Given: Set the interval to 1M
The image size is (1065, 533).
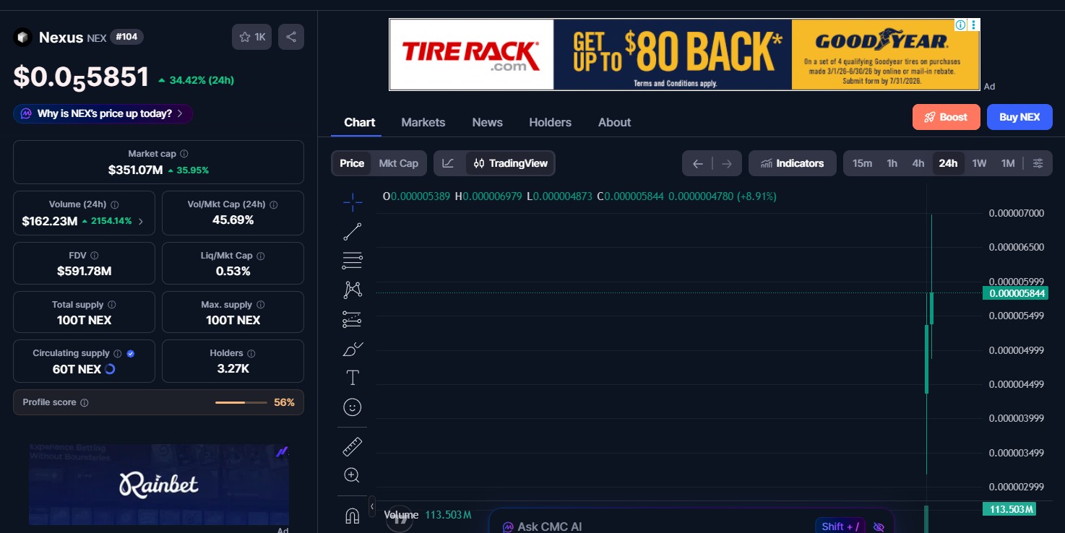Looking at the screenshot, I should pyautogui.click(x=1008, y=163).
